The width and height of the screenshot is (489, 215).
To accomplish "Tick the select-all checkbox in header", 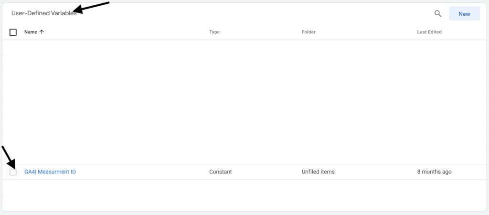I will pyautogui.click(x=13, y=32).
